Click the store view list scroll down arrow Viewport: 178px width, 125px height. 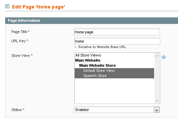click(x=157, y=100)
